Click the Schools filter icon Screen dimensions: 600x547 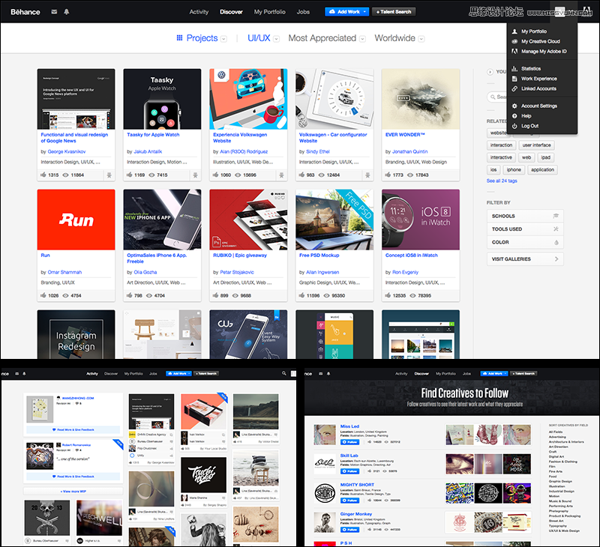tap(556, 216)
